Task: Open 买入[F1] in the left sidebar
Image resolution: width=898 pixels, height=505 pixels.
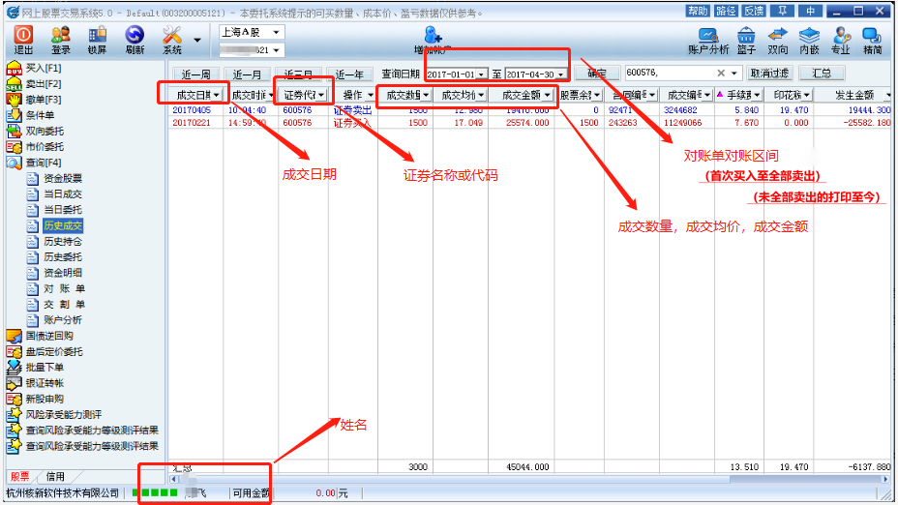Action: 43,68
